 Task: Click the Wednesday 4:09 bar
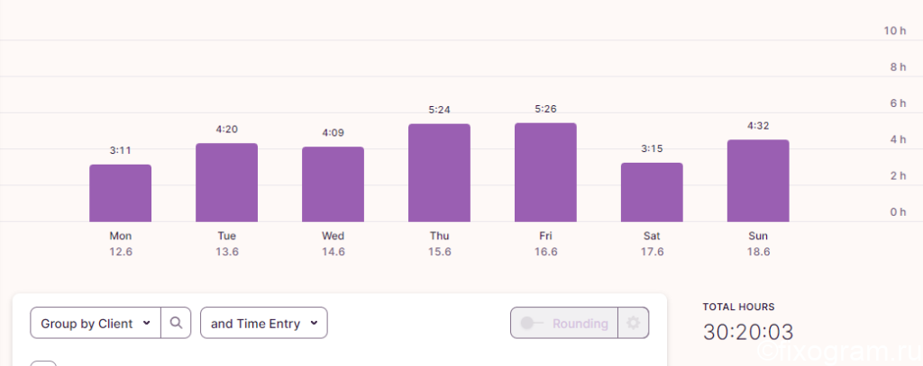point(334,184)
